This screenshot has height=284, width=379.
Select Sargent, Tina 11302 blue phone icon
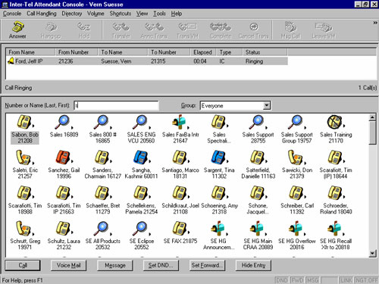click(x=218, y=157)
